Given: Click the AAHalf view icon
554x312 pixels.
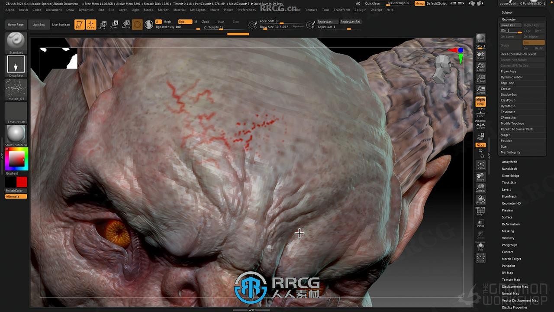Looking at the screenshot, I should click(480, 90).
